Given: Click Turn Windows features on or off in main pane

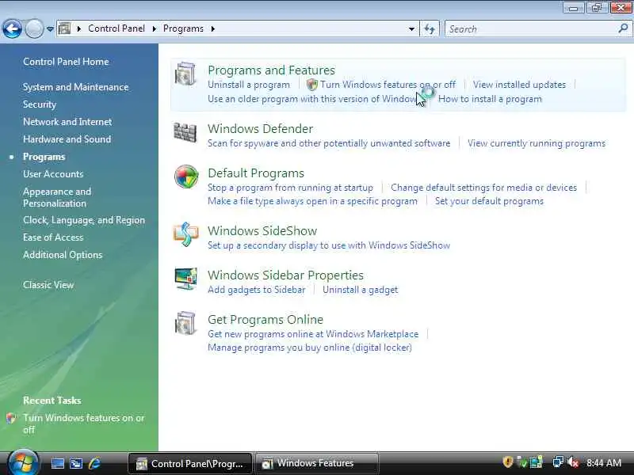Looking at the screenshot, I should pos(388,85).
